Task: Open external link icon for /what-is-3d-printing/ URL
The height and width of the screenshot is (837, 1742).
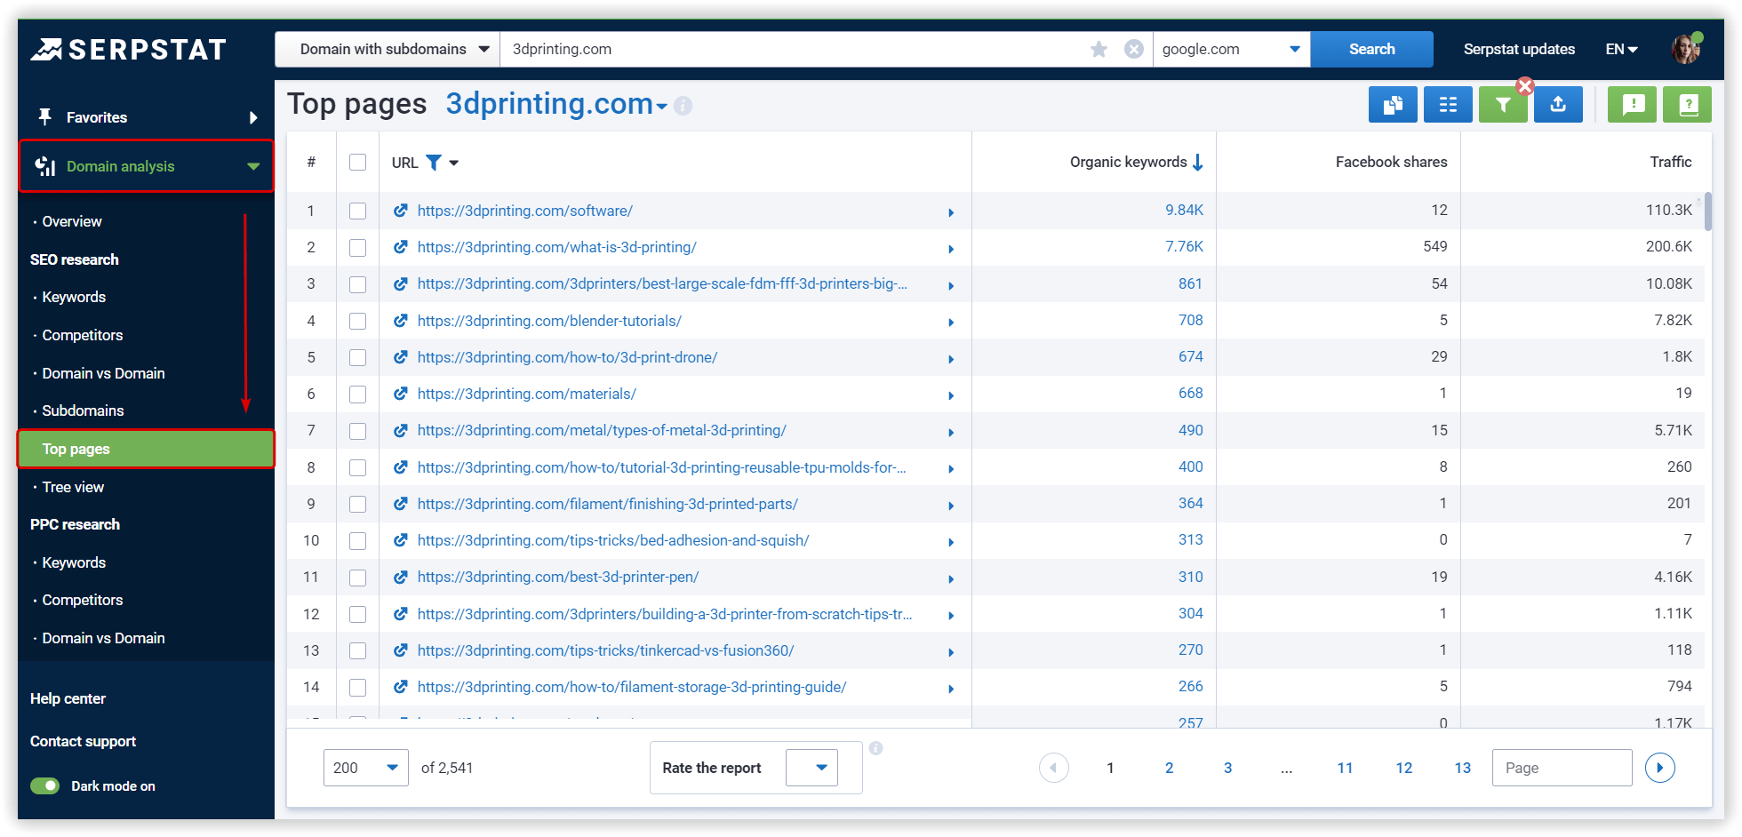Action: 401,247
